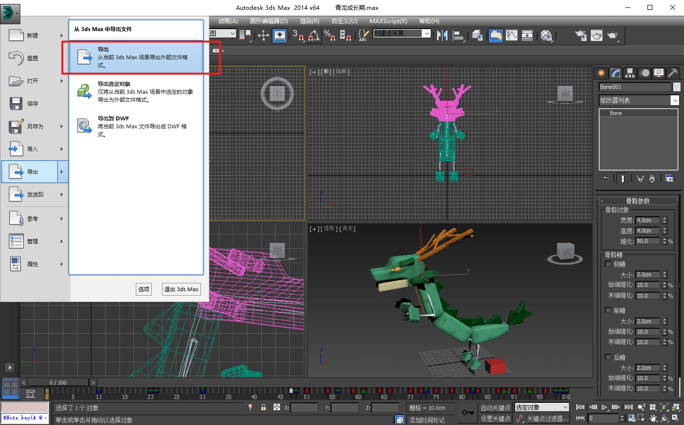Click the Bone001 object color swatch
The height and width of the screenshot is (425, 684).
677,87
